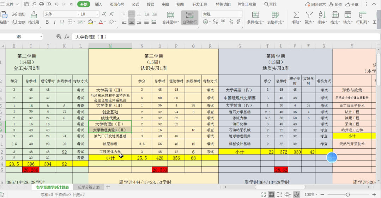Open the Insert (插入) ribbon tab
This screenshot has width=381, height=198.
(x=99, y=4)
